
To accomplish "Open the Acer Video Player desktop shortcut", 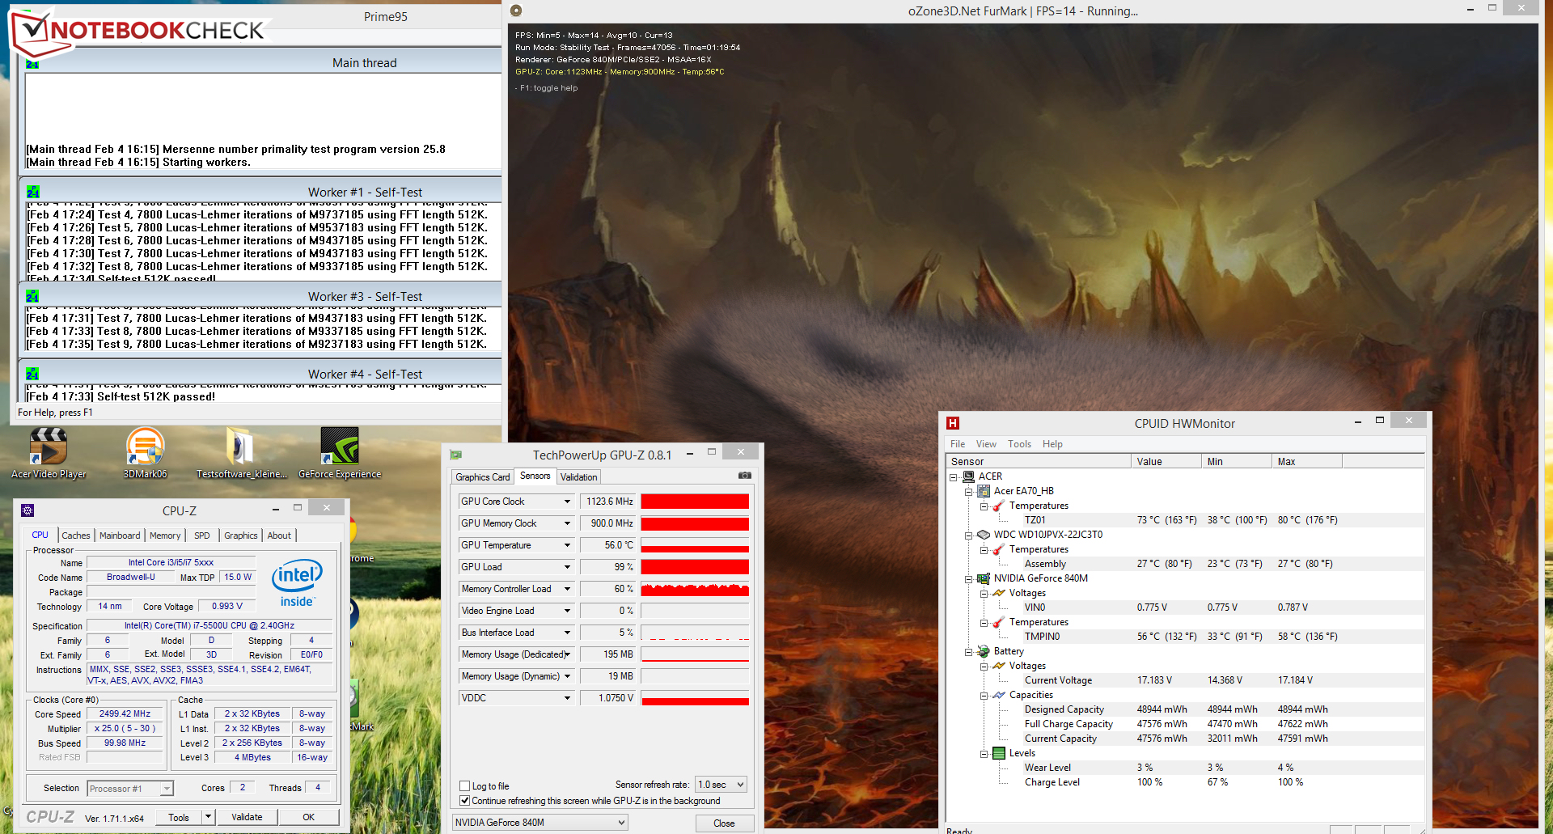I will point(49,453).
